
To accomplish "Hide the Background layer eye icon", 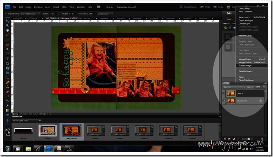I will 224,101.
